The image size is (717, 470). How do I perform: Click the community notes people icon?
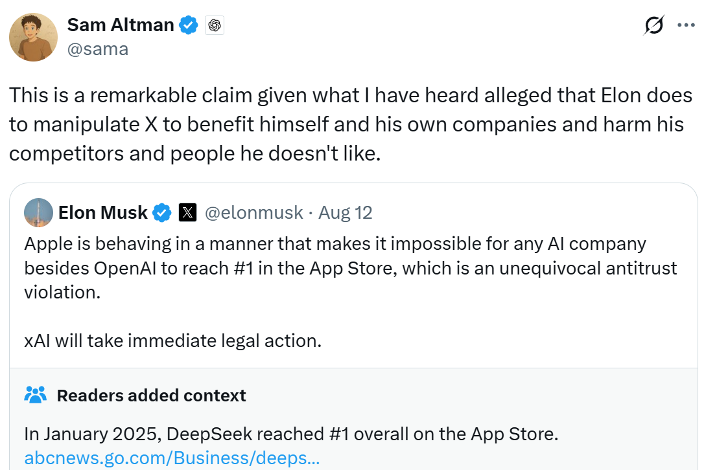[x=35, y=395]
